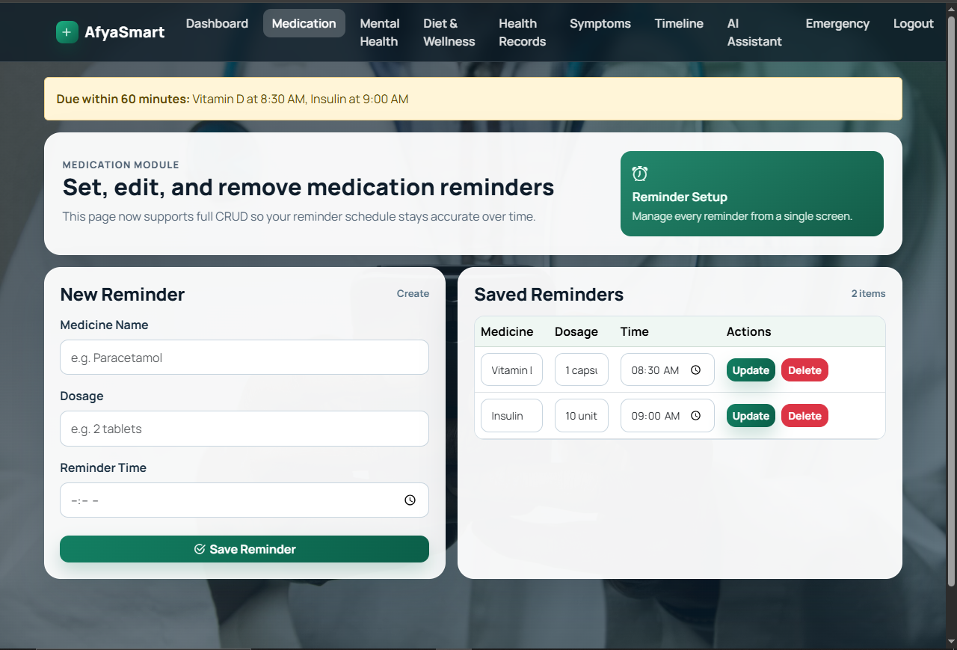Focus the Medicine Name input field
This screenshot has height=650, width=957.
(244, 358)
